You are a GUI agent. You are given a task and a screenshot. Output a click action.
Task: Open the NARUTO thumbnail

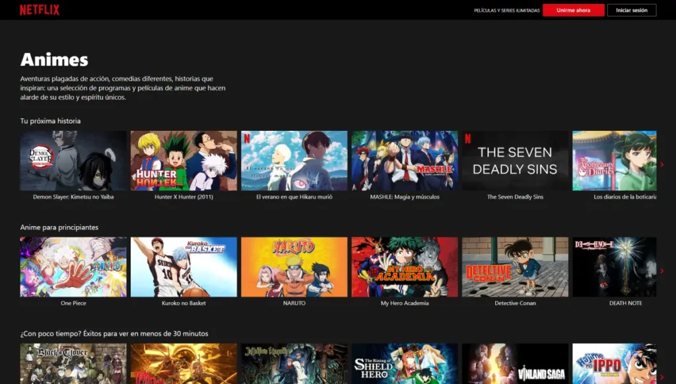pos(294,266)
